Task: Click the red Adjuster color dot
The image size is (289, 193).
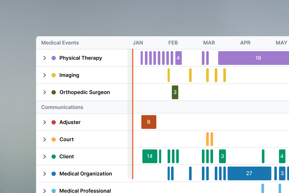Action: click(53, 122)
